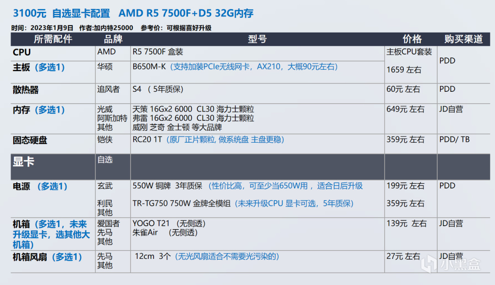Click the 天策 16Gx2 6000 memory line
The height and width of the screenshot is (285, 495).
(193, 109)
